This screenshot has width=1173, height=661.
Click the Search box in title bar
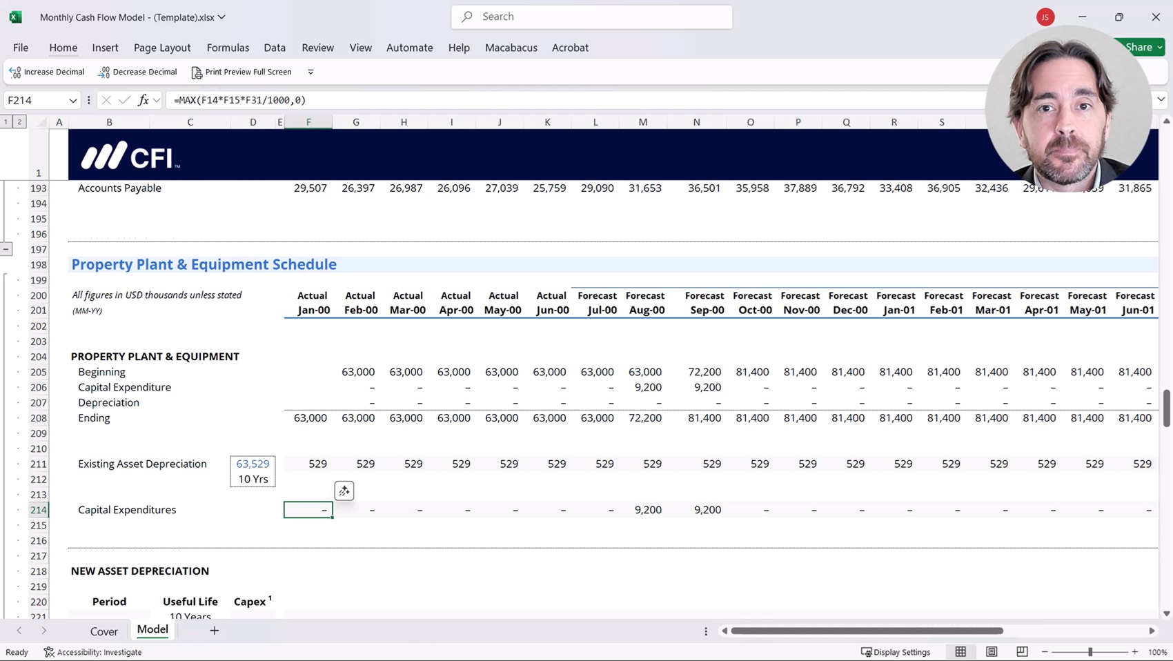592,17
